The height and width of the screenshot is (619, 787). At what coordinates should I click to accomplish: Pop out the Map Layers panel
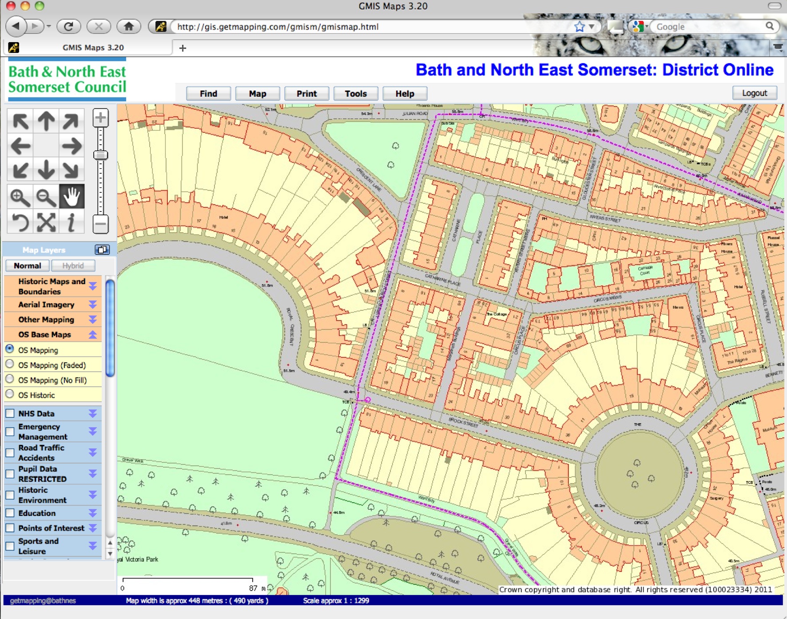coord(102,250)
